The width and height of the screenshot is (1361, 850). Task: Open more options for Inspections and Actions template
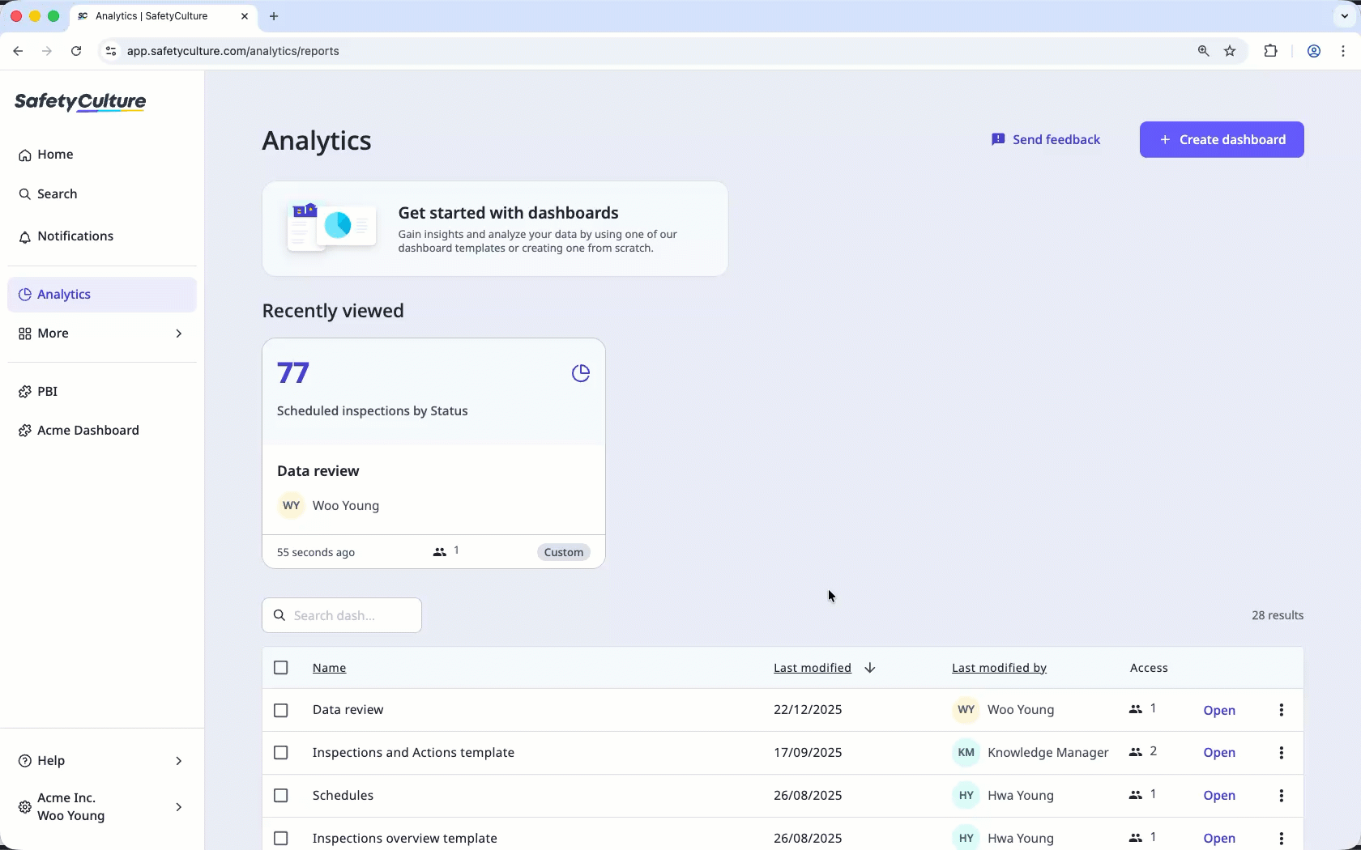1282,753
